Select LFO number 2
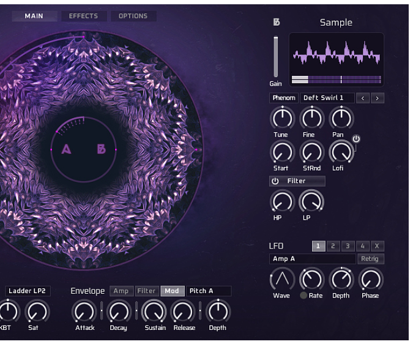 pyautogui.click(x=333, y=246)
